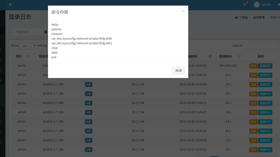The height and width of the screenshot is (157, 280).
Task: Click 回放 for the world row
Action: point(253,66)
